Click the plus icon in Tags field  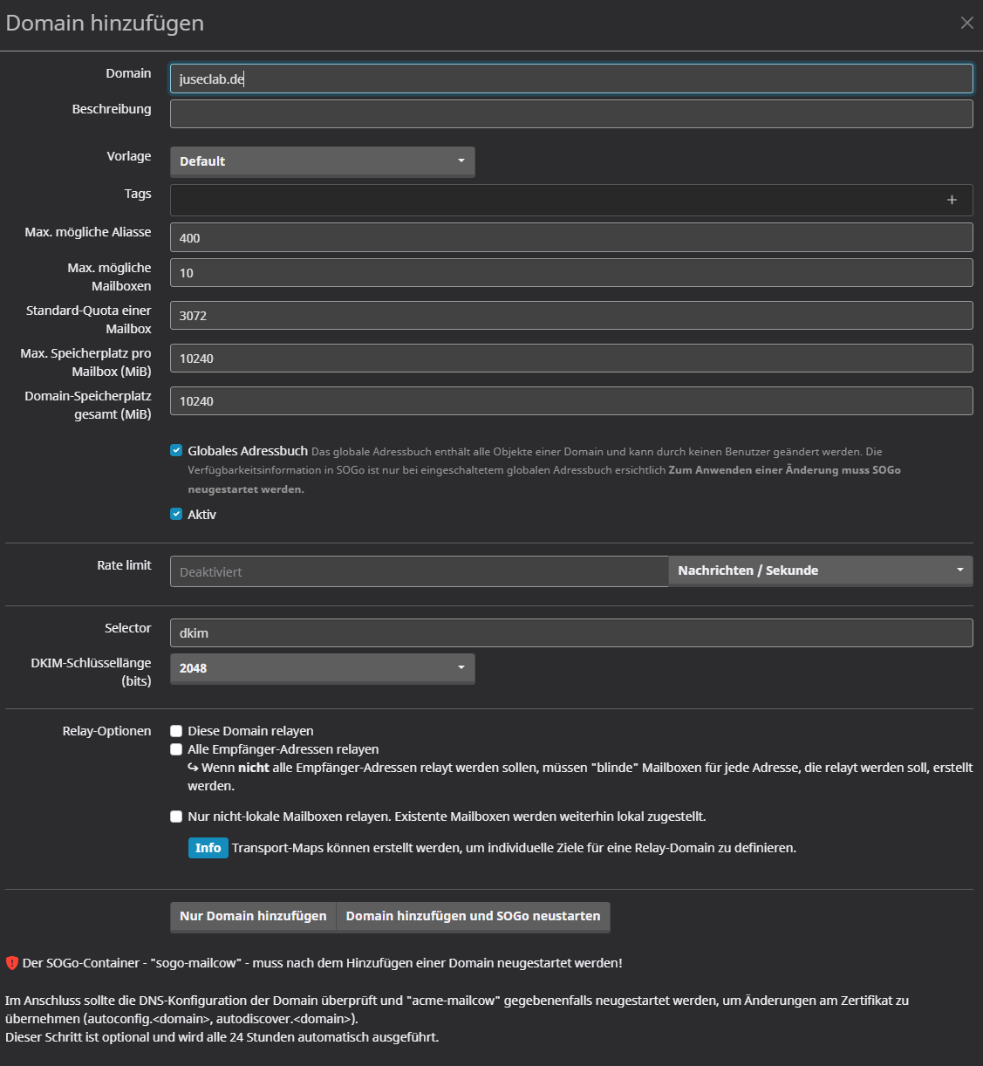pos(952,200)
